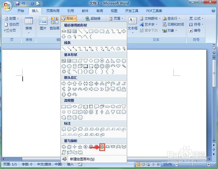Choose the oval callout shape
Image resolution: width=218 pixels, height=169 pixels.
(75, 129)
